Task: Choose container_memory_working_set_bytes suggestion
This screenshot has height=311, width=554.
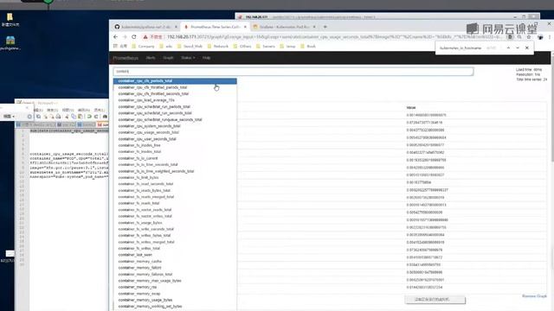Action: pos(175,307)
